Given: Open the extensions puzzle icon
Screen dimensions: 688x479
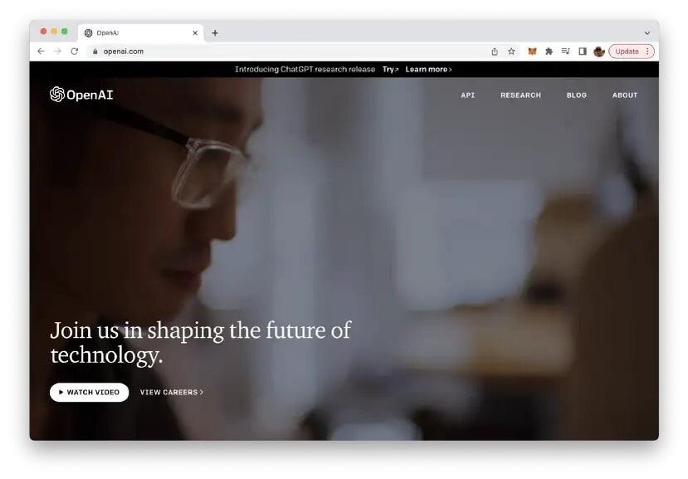Looking at the screenshot, I should coord(549,51).
